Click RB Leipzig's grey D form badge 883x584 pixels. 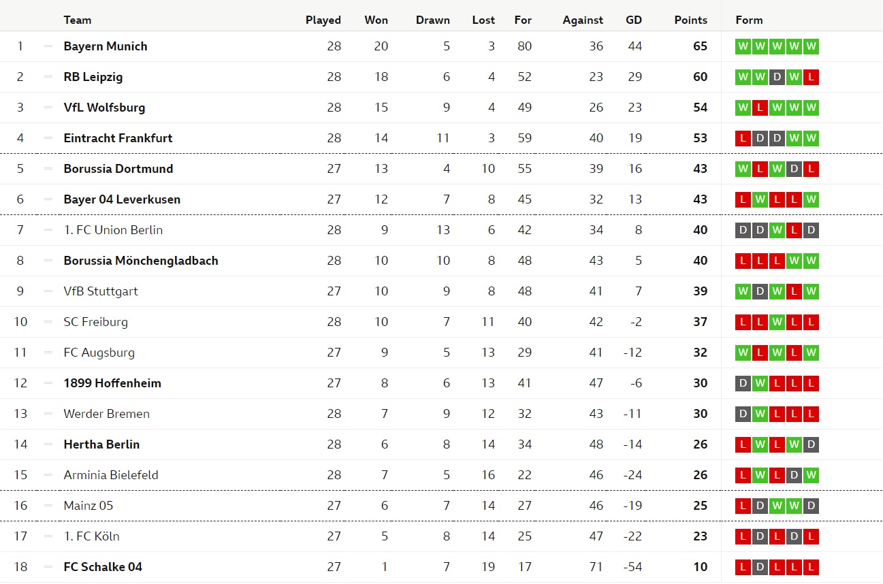[777, 77]
